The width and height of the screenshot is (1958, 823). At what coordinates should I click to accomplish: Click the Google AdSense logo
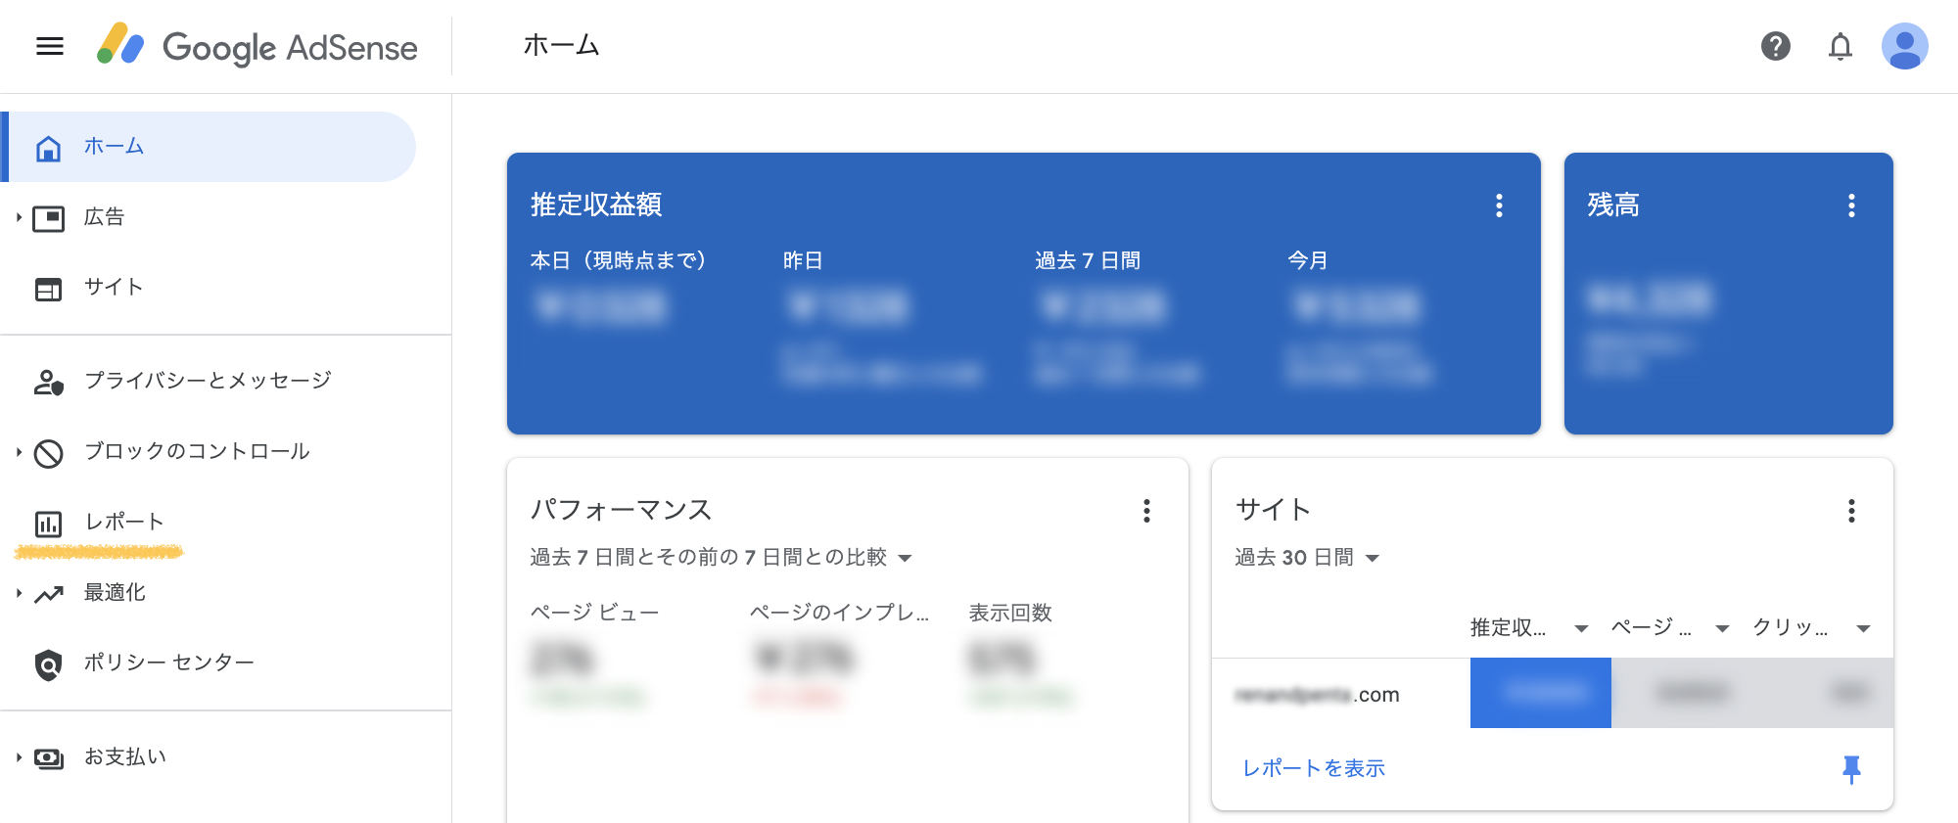pos(257,46)
